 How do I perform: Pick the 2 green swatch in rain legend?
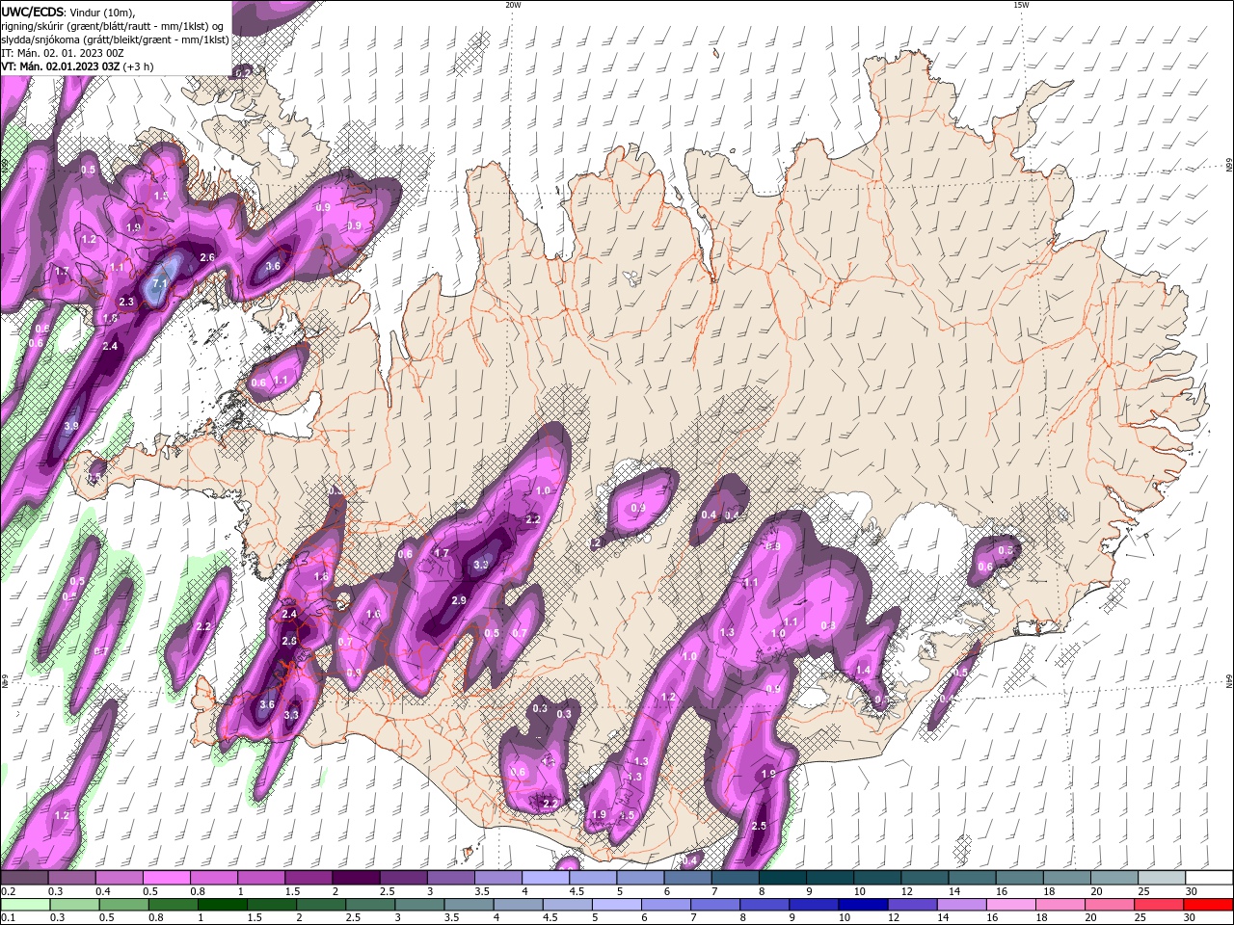point(321,905)
